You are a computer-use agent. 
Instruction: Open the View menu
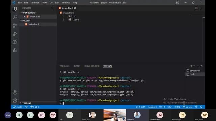pyautogui.click(x=45, y=3)
